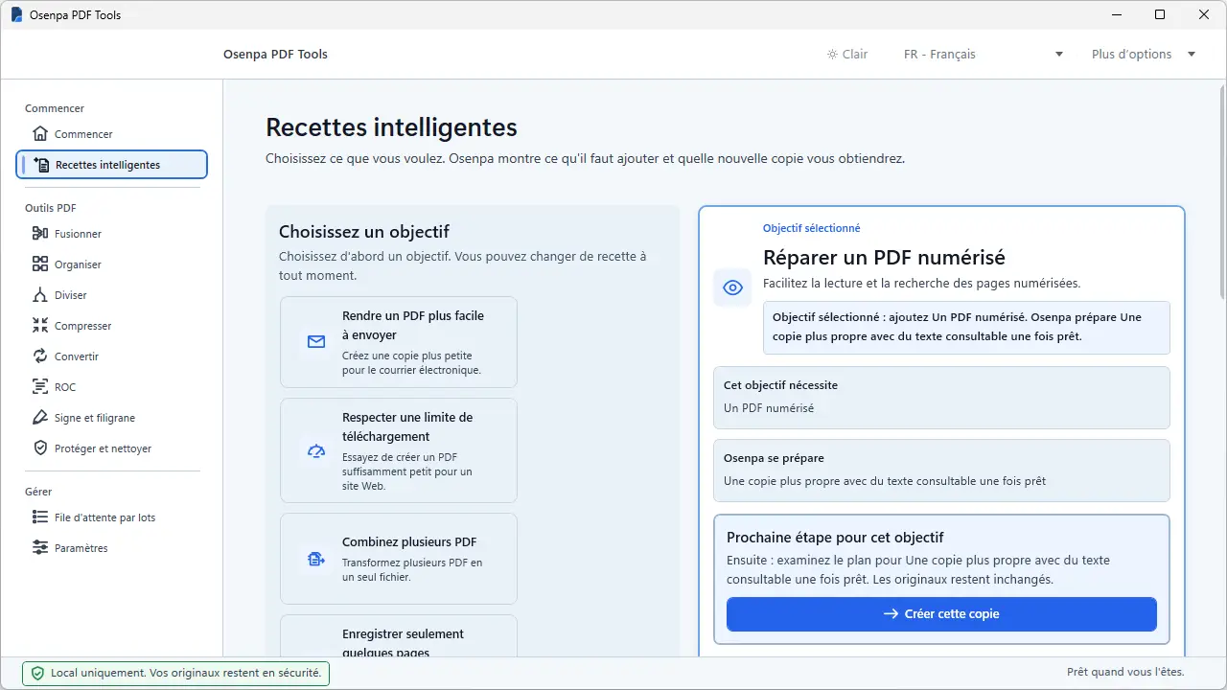Click the eye icon beside Réparer un PDF numérisé

732,287
